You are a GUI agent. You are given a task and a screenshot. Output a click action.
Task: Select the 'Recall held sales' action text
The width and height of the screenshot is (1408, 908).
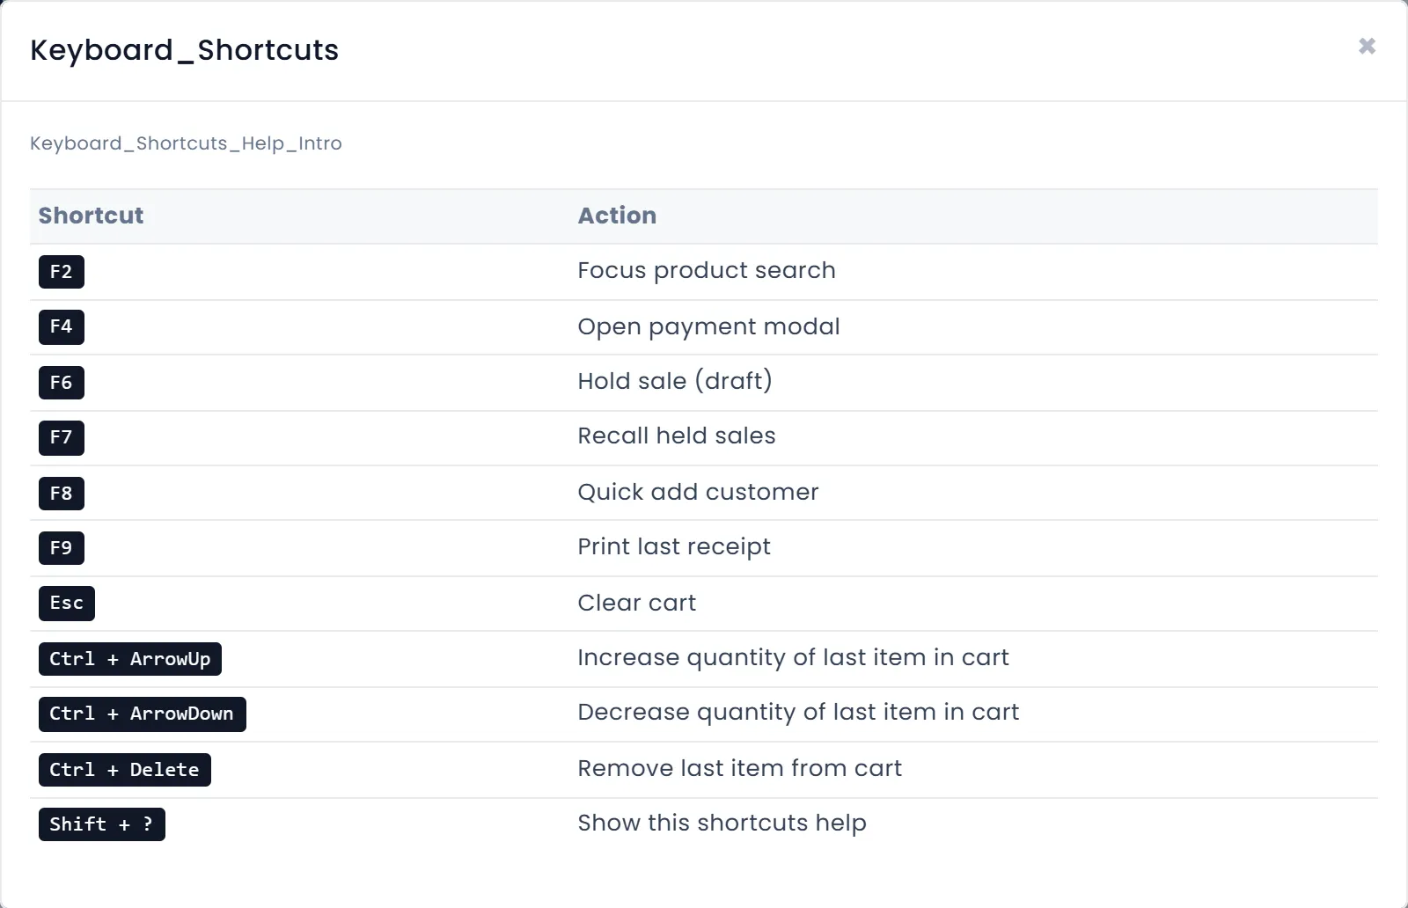click(x=677, y=436)
